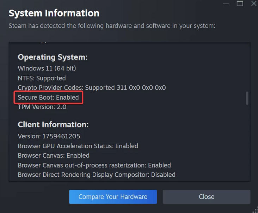Screen dimensions: 258x213
Task: Select the NTFS: Supported entry
Action: point(42,78)
